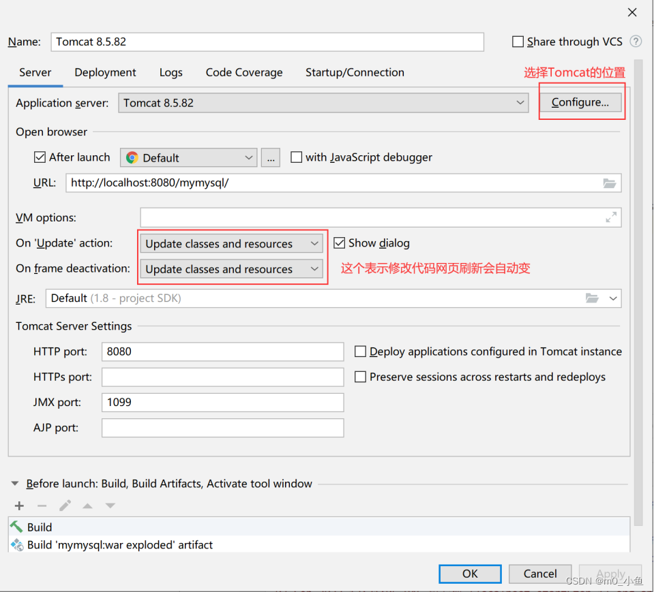Open the Default browser dropdown
This screenshot has height=592, width=654.
pyautogui.click(x=188, y=157)
